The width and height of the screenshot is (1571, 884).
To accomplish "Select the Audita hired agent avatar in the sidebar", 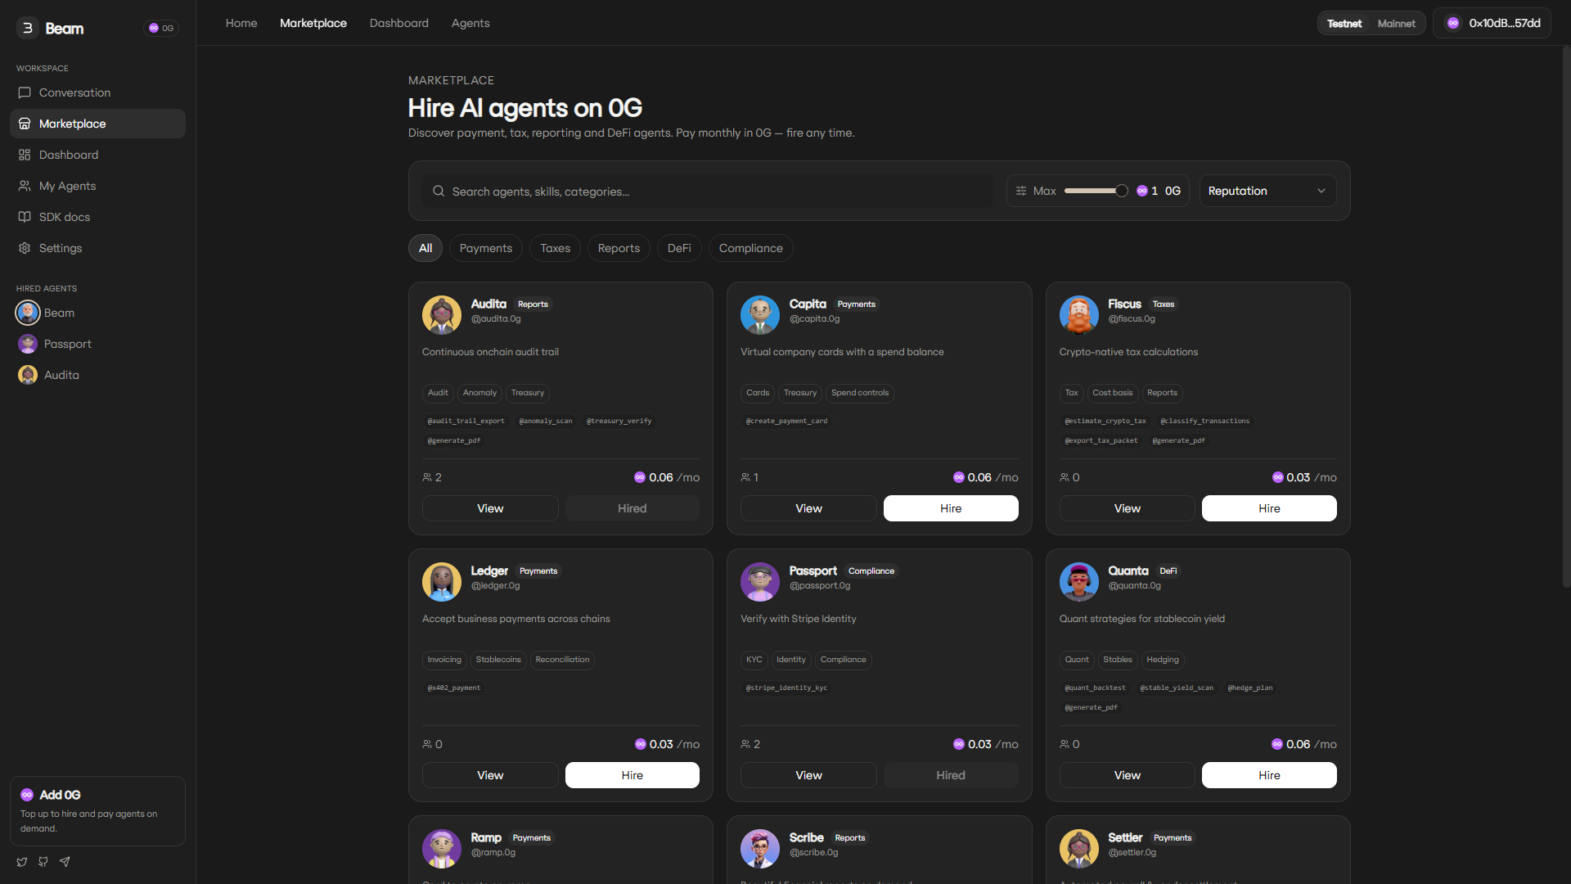I will (x=28, y=375).
